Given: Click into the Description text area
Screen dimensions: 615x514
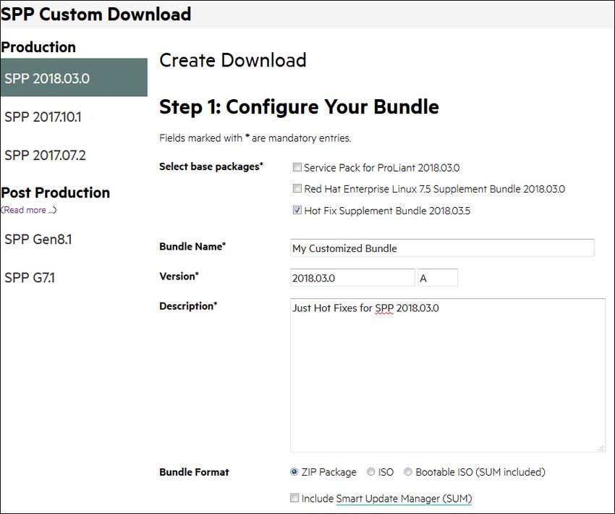Looking at the screenshot, I should point(448,375).
